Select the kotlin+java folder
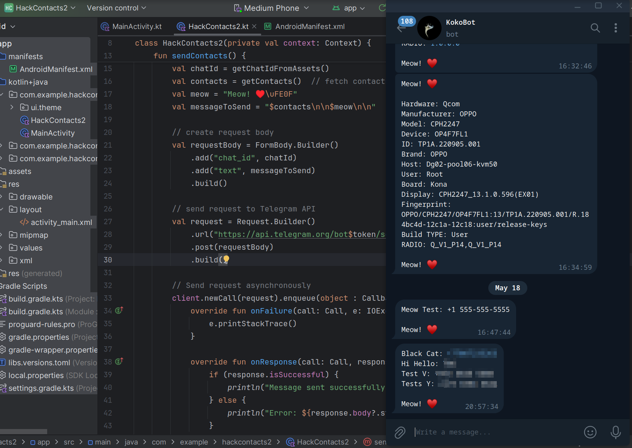This screenshot has width=632, height=448. pos(28,82)
